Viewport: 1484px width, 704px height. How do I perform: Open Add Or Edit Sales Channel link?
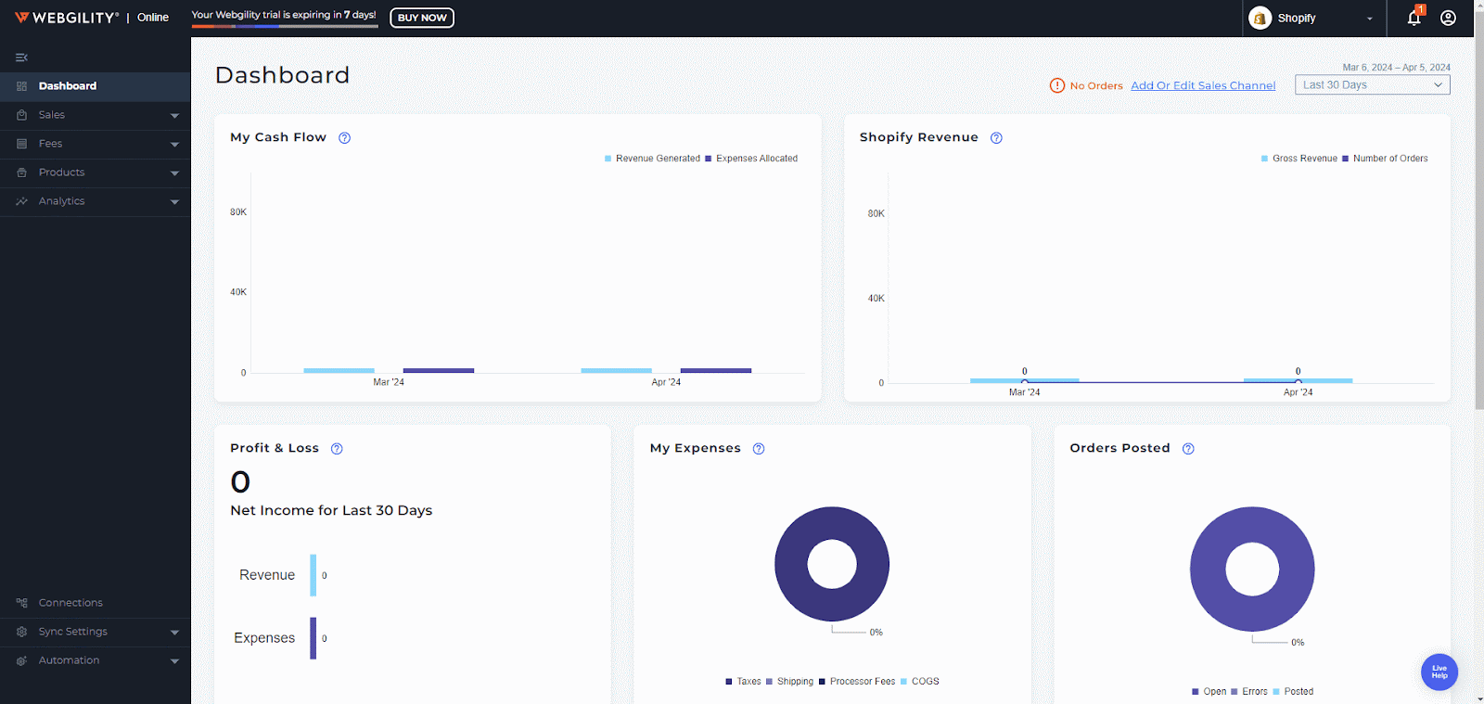(x=1203, y=85)
